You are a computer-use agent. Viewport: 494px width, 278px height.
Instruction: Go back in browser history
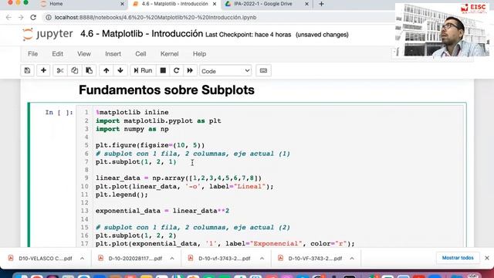point(8,17)
